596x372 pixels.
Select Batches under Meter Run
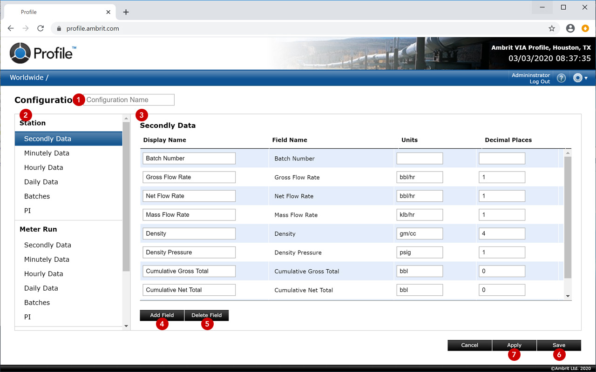(x=37, y=302)
